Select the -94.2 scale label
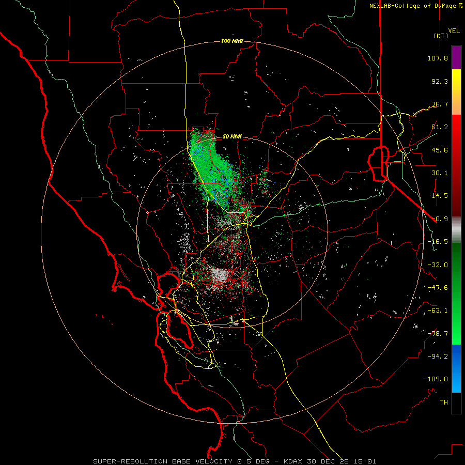The image size is (465, 465). click(438, 357)
